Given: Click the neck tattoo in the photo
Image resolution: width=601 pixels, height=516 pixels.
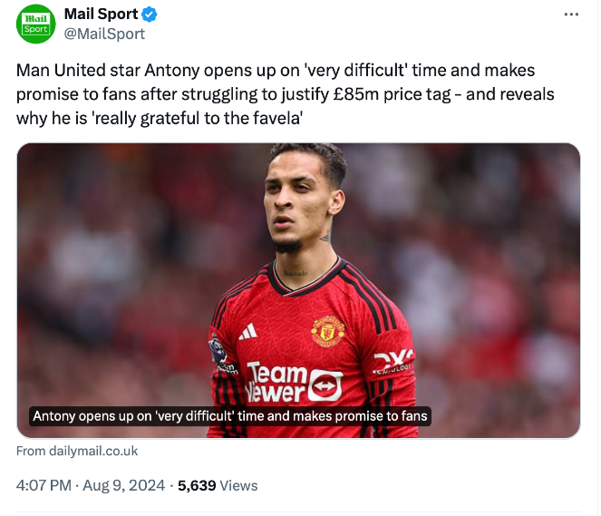Looking at the screenshot, I should [325, 239].
